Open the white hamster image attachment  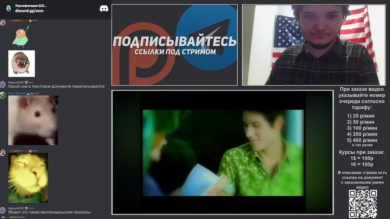pos(33,120)
